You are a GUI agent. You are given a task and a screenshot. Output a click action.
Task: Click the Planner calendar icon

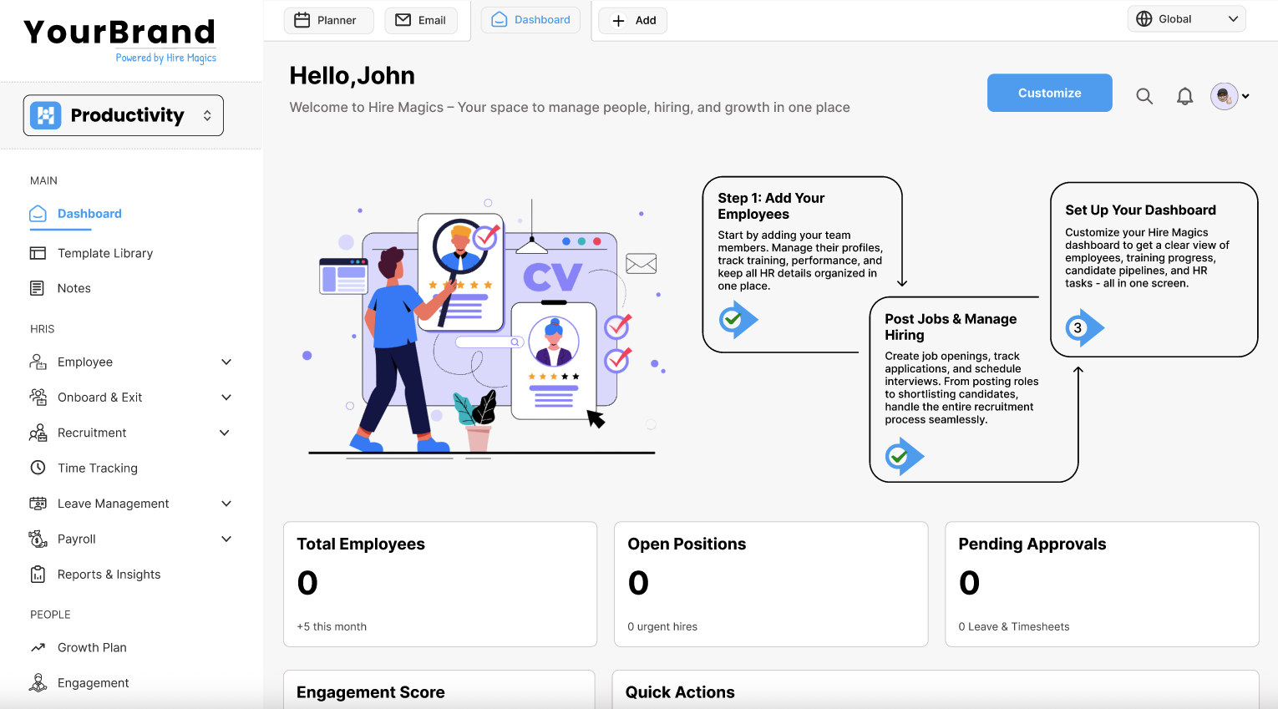pyautogui.click(x=302, y=20)
